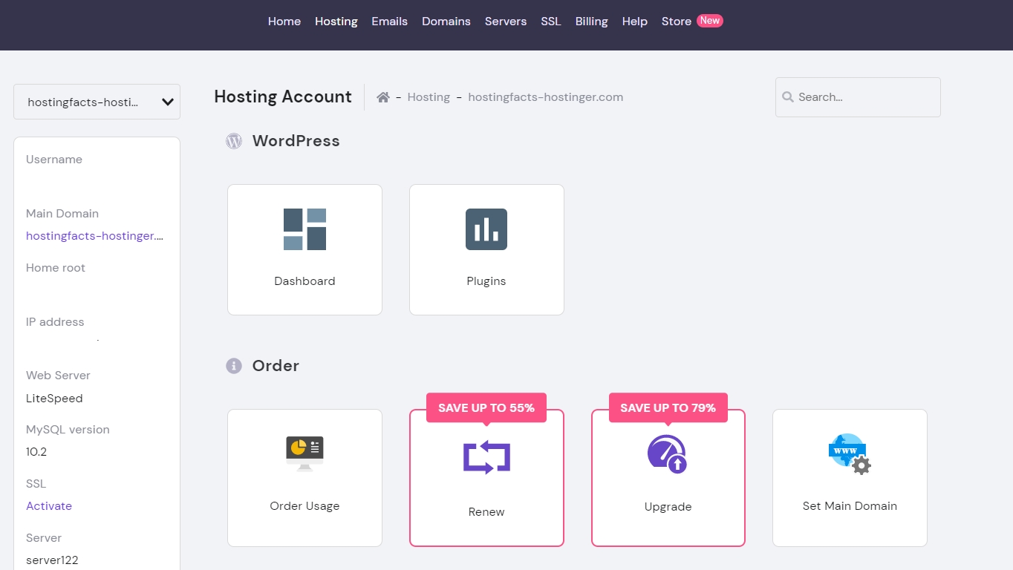Open the Domains menu item

[x=446, y=22]
